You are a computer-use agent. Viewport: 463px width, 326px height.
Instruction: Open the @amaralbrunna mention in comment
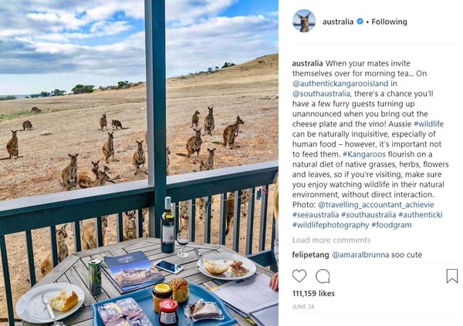[360, 254]
